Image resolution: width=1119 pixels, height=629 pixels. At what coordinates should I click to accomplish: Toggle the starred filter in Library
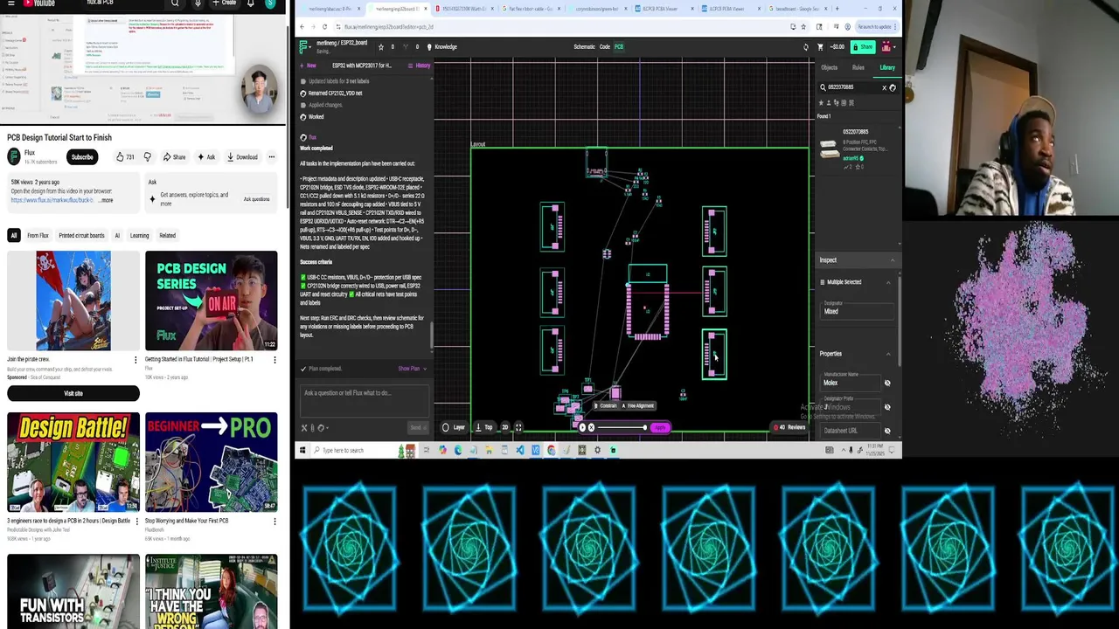tap(821, 102)
